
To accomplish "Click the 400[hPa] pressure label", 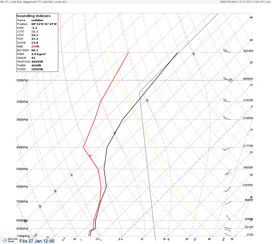I will 22,147.
